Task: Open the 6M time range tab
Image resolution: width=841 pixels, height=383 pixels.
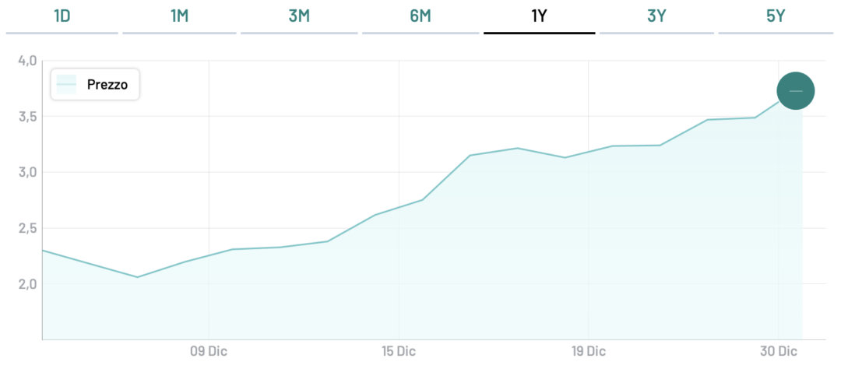Action: point(420,16)
